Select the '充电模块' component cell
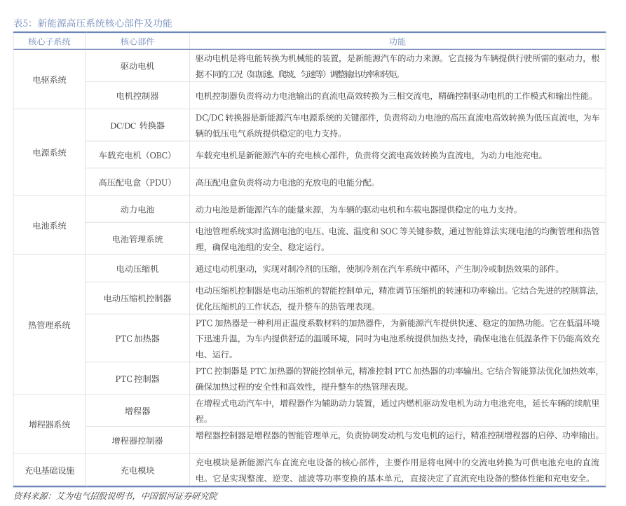Screen dimensions: 626x506 pyautogui.click(x=137, y=470)
